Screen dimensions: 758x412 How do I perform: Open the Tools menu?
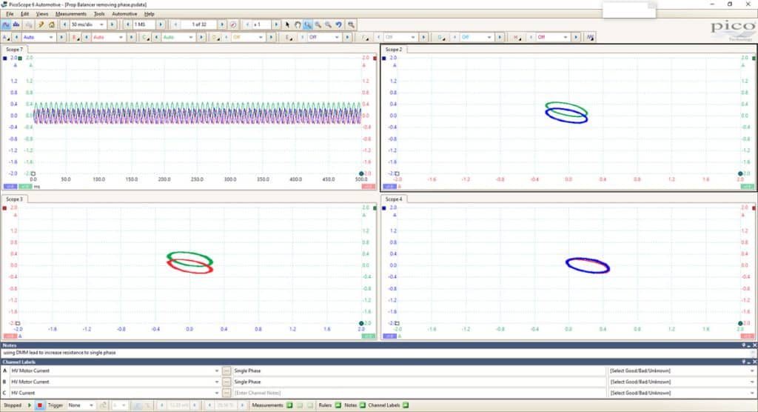(99, 14)
